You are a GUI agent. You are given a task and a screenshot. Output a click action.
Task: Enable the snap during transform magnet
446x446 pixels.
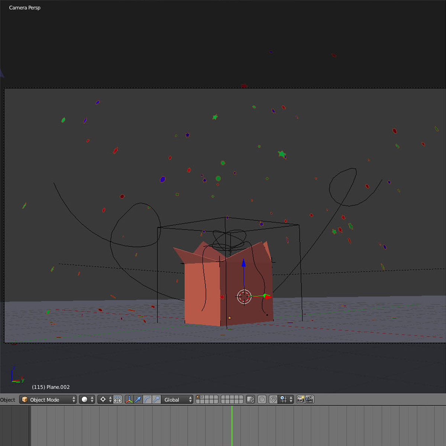(272, 400)
